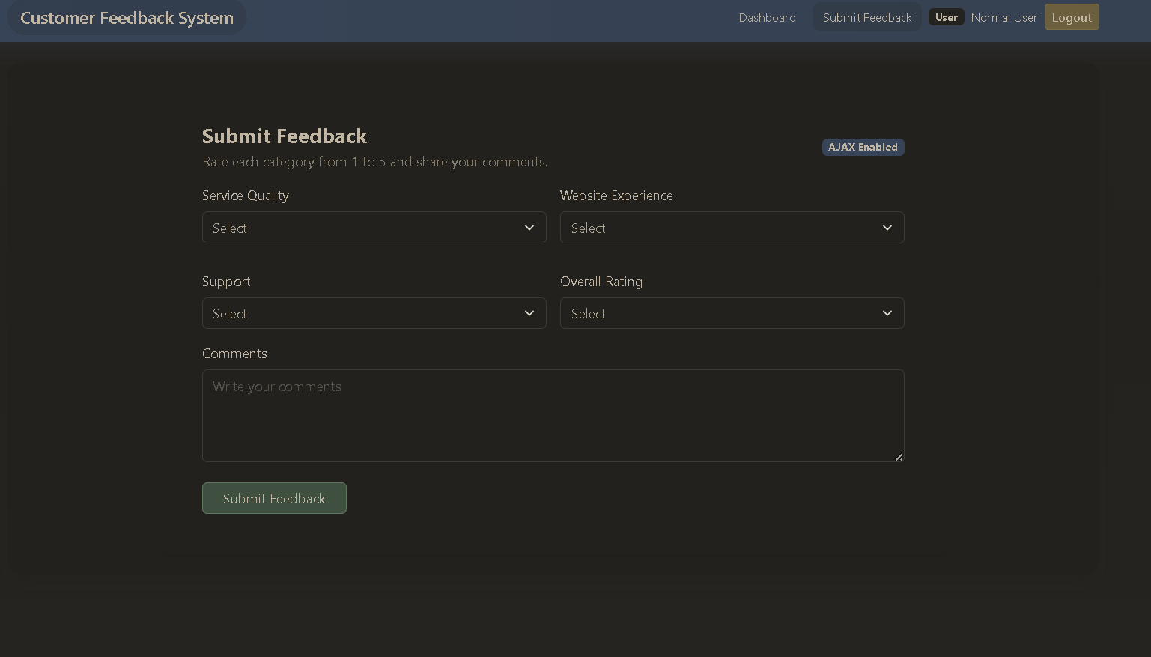Click the green Submit Feedback button
Viewport: 1151px width, 657px height.
274,498
